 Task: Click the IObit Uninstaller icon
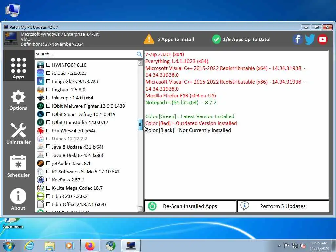pyautogui.click(x=40, y=122)
